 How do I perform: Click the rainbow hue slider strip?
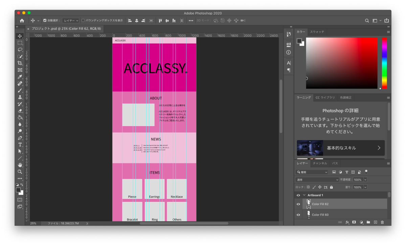tap(384, 63)
